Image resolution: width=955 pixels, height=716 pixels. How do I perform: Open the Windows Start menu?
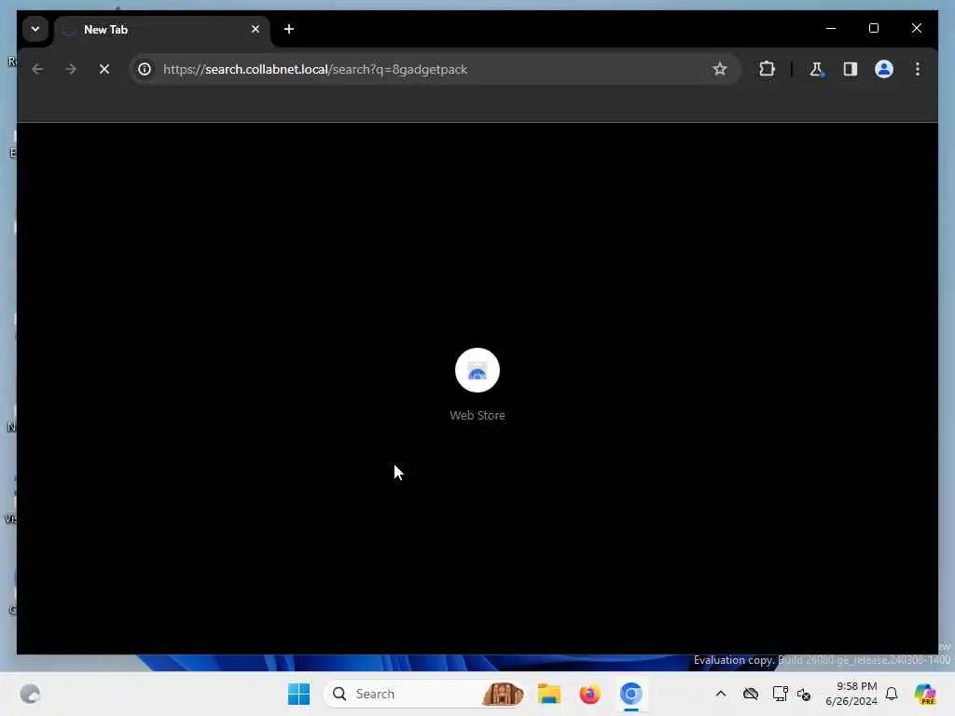point(298,694)
